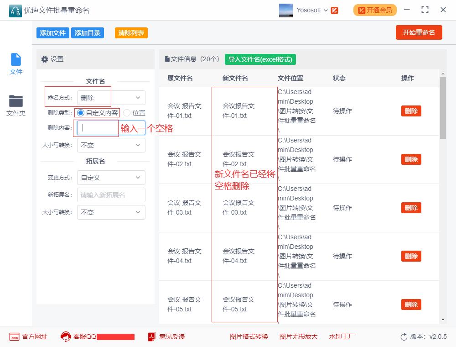The image size is (456, 347).
Task: Click the 新文件名 column header
Action: click(x=235, y=78)
